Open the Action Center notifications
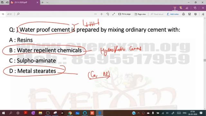This screenshot has width=206, height=116. point(201,113)
